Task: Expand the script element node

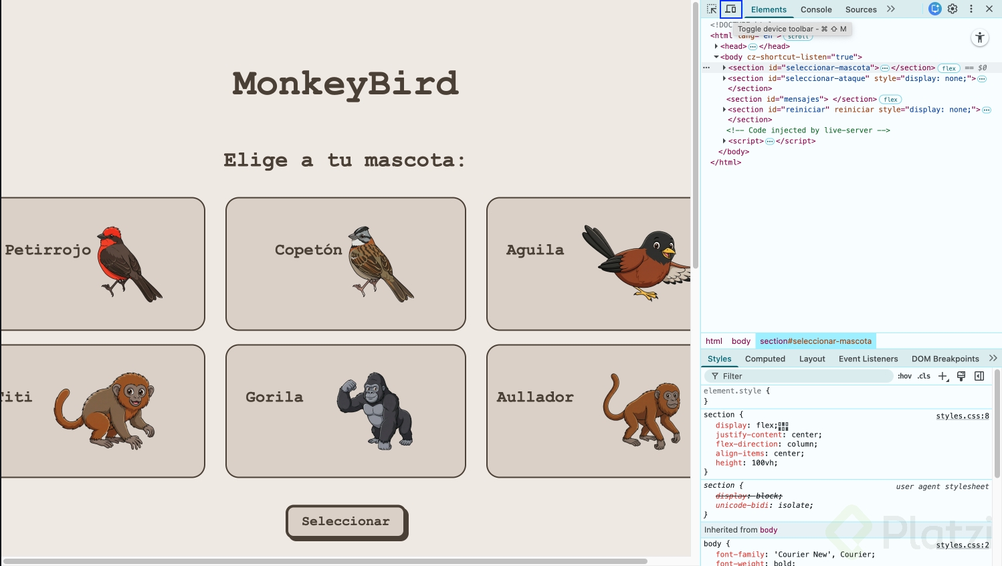Action: (724, 141)
